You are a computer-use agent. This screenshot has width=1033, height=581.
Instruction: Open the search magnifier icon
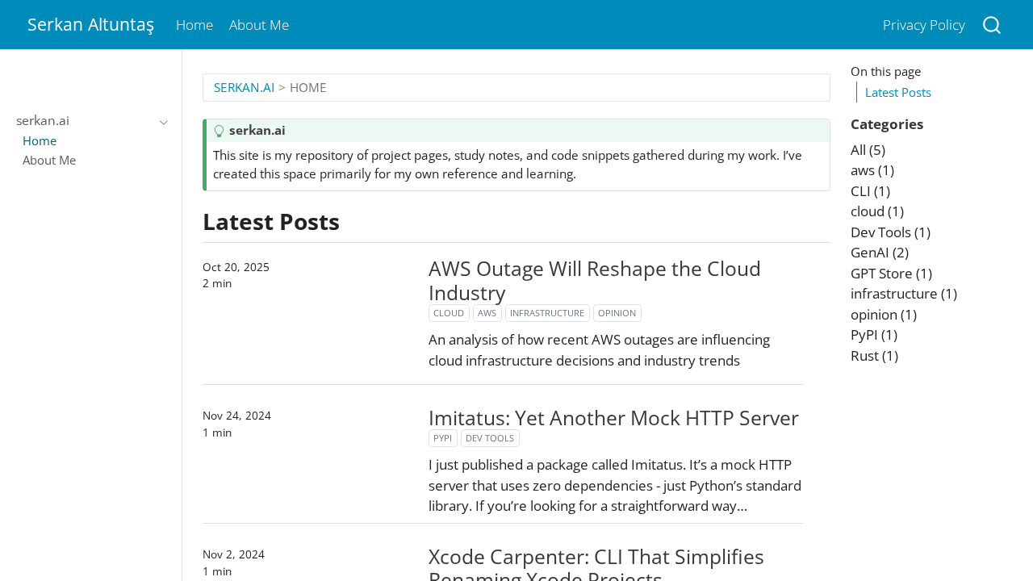pyautogui.click(x=992, y=25)
